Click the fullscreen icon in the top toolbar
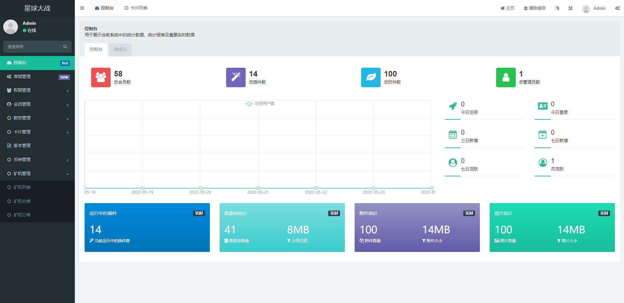624x303 pixels. (570, 8)
